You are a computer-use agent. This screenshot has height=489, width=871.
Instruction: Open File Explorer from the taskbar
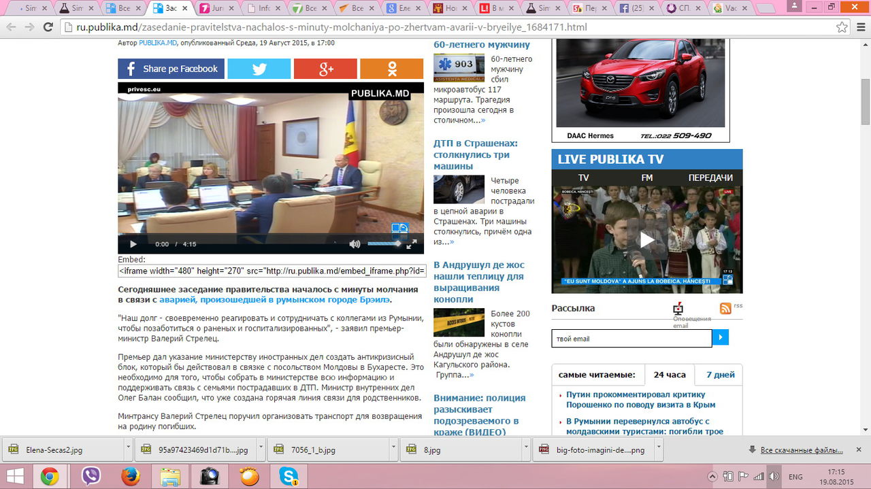tap(170, 477)
